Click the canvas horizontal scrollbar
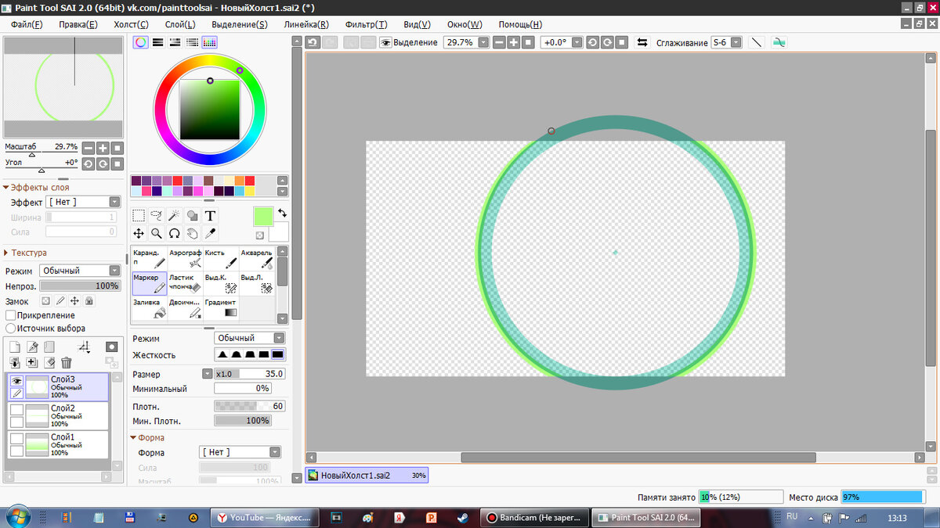 coord(638,458)
